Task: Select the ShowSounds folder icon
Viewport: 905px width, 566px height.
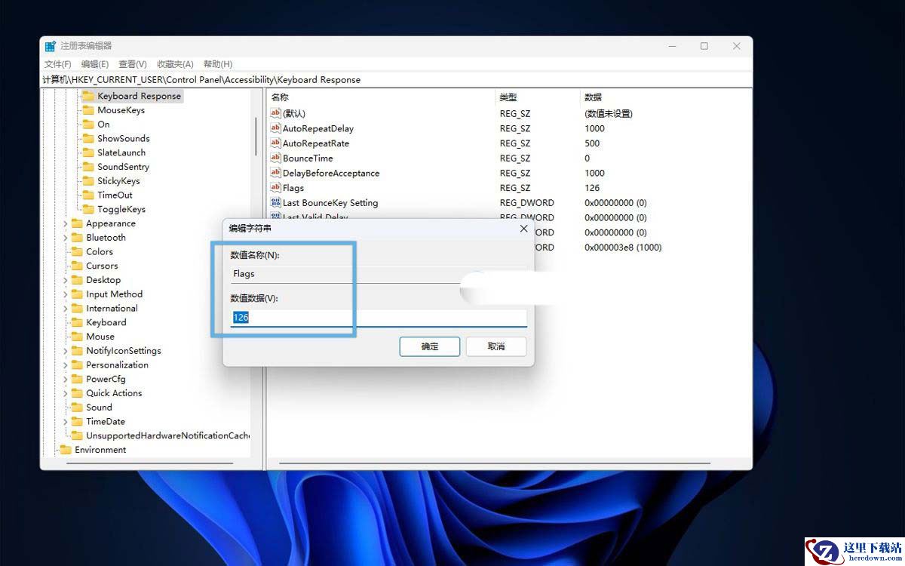Action: pos(88,138)
